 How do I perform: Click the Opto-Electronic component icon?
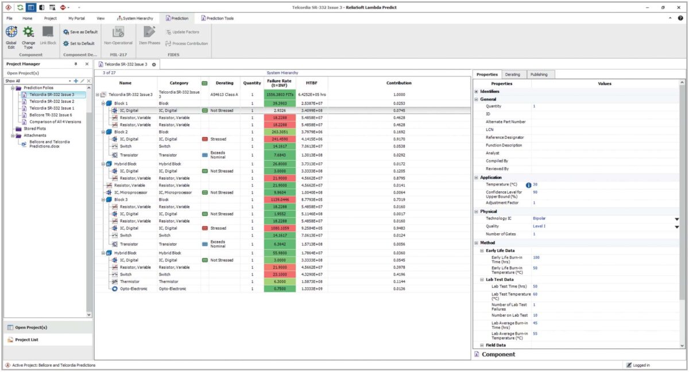(x=114, y=289)
